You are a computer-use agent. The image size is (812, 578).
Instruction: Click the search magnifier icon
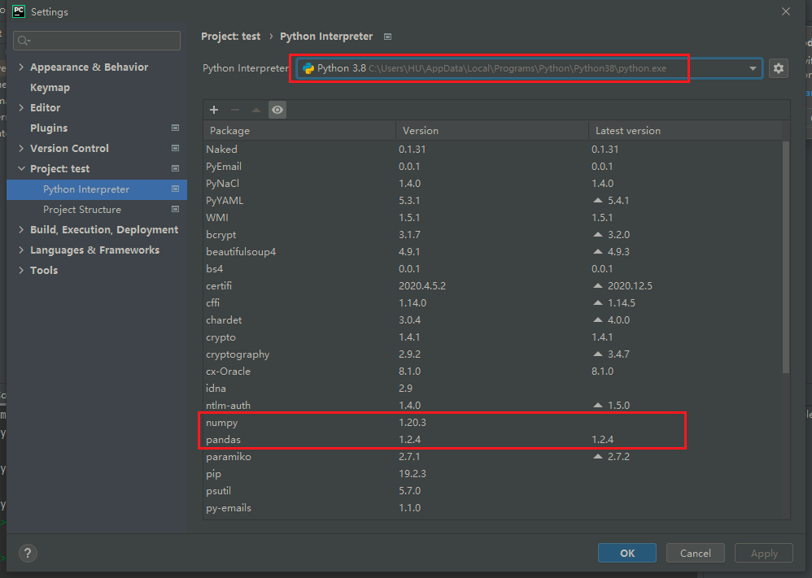tap(24, 41)
